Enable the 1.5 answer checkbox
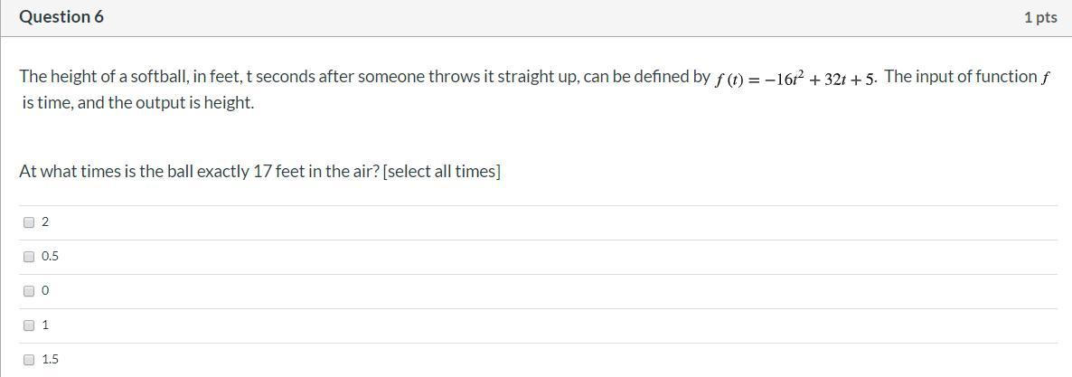Screen dimensions: 1072x377 (x=29, y=360)
